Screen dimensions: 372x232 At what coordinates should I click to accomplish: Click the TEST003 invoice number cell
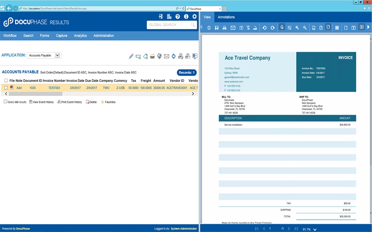54,88
